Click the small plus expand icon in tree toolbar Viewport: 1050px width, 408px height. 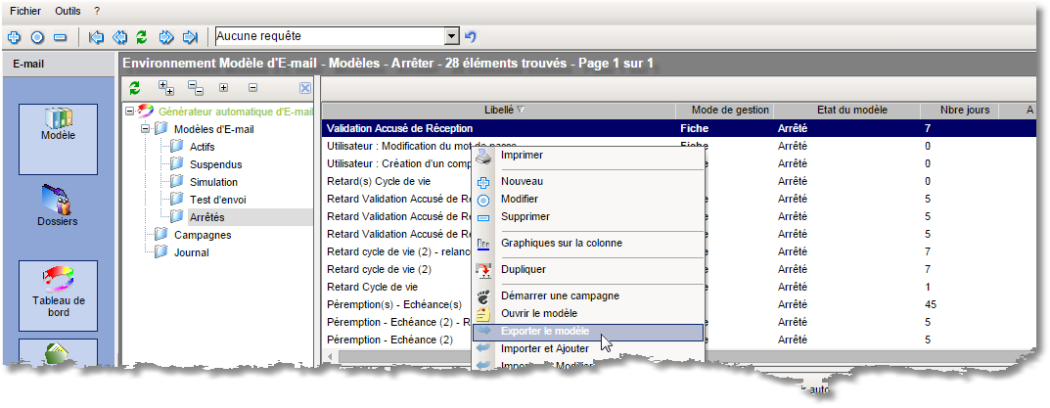pos(224,87)
